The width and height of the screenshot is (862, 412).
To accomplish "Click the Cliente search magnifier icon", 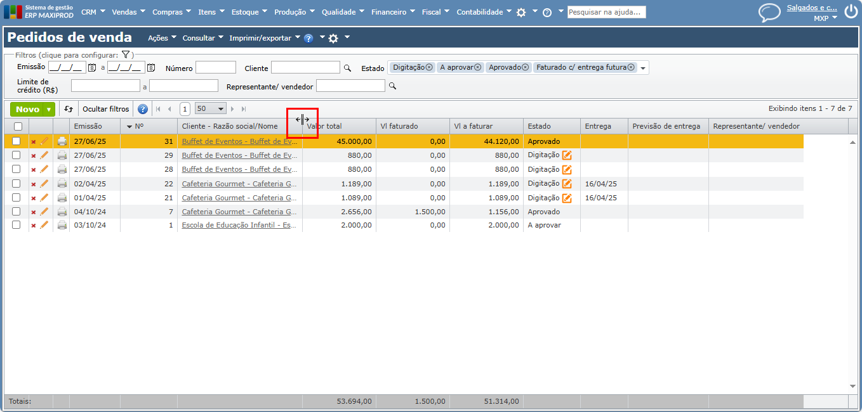I will (347, 68).
